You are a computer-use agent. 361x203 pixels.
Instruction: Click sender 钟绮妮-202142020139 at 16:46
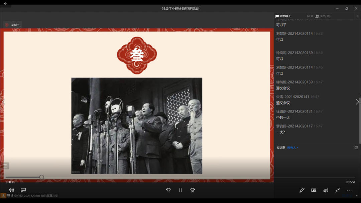294,53
